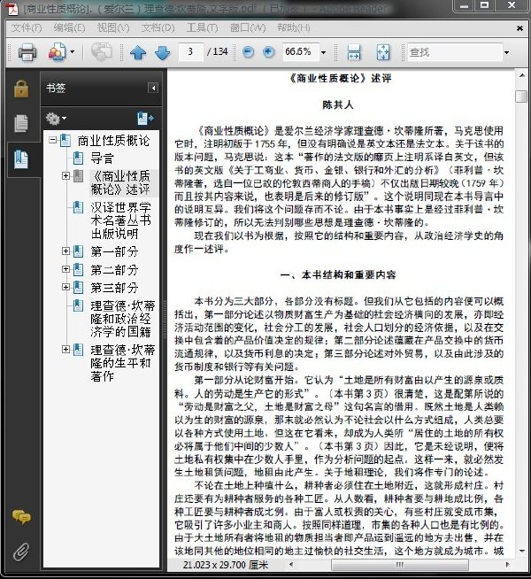
Task: Go to previous page with up arrow
Action: [138, 52]
